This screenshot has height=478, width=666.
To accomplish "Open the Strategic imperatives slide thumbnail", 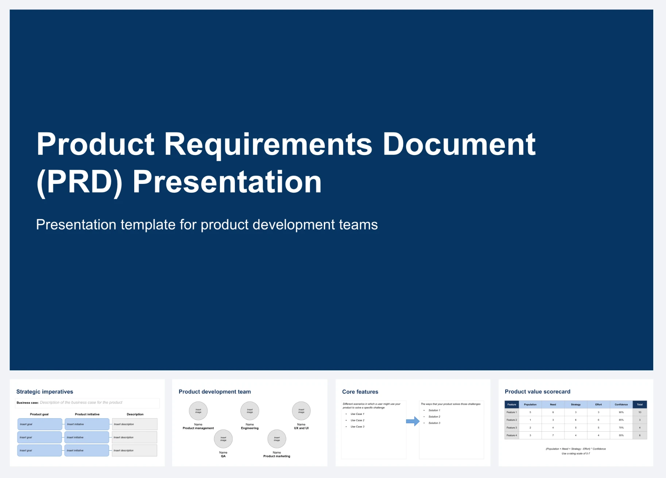I will point(87,423).
